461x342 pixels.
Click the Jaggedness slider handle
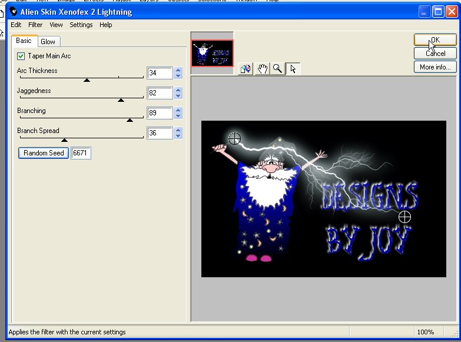point(121,100)
